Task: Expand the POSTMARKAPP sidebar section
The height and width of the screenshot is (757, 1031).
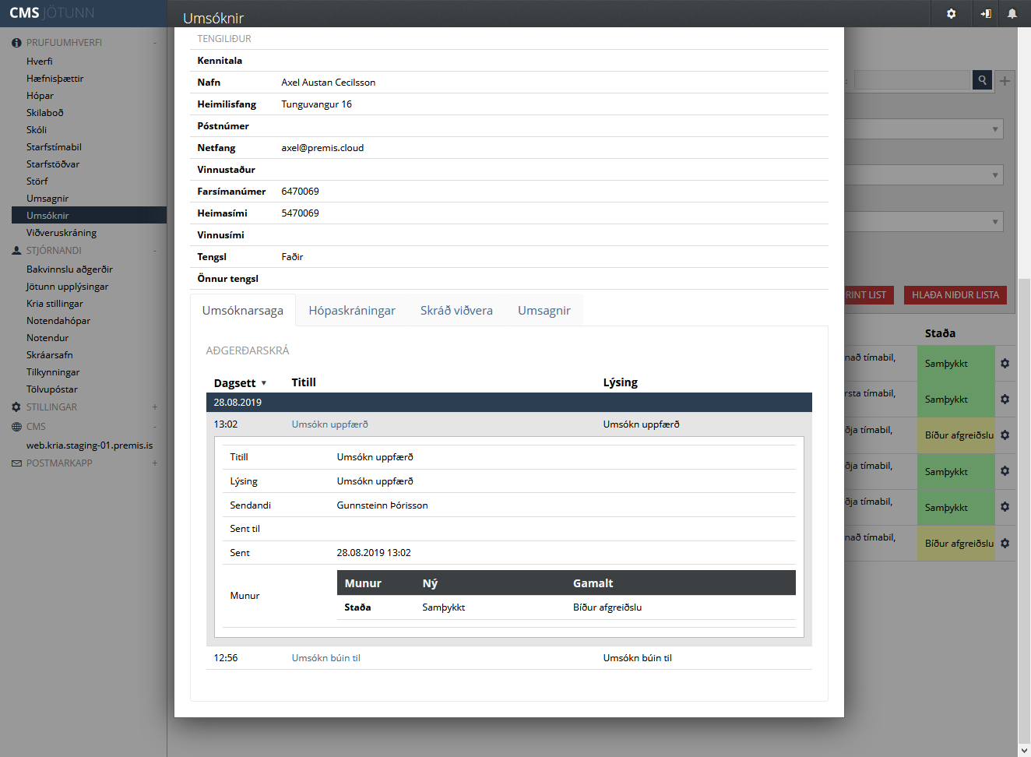Action: [155, 463]
